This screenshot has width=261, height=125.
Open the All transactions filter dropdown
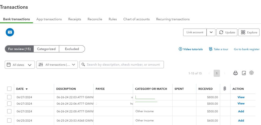[57, 65]
